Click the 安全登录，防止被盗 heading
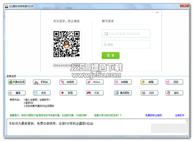Viewport: 193px width, 141px height. click(x=66, y=21)
